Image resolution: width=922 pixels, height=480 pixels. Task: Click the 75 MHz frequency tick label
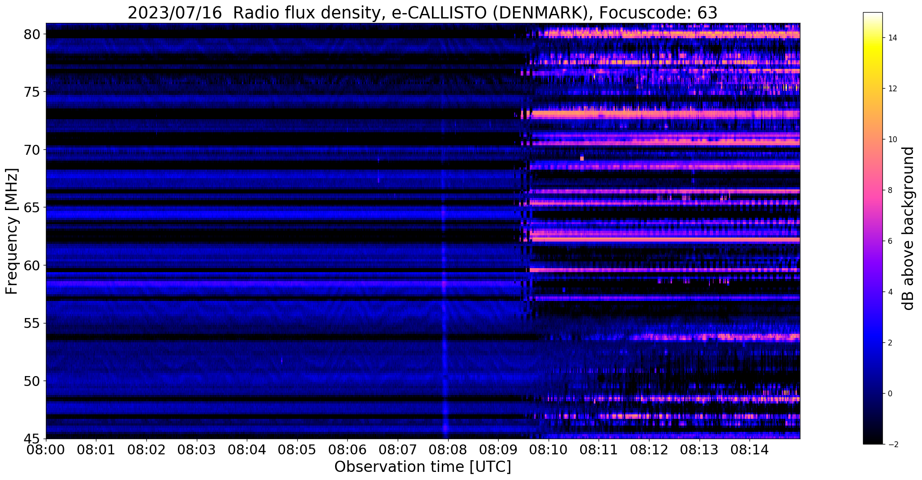point(32,92)
